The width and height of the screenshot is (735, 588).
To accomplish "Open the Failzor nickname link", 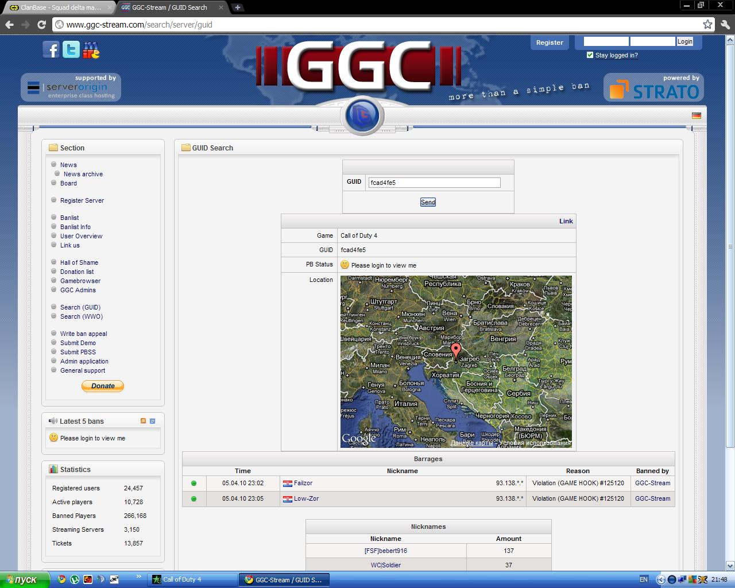I will point(303,483).
